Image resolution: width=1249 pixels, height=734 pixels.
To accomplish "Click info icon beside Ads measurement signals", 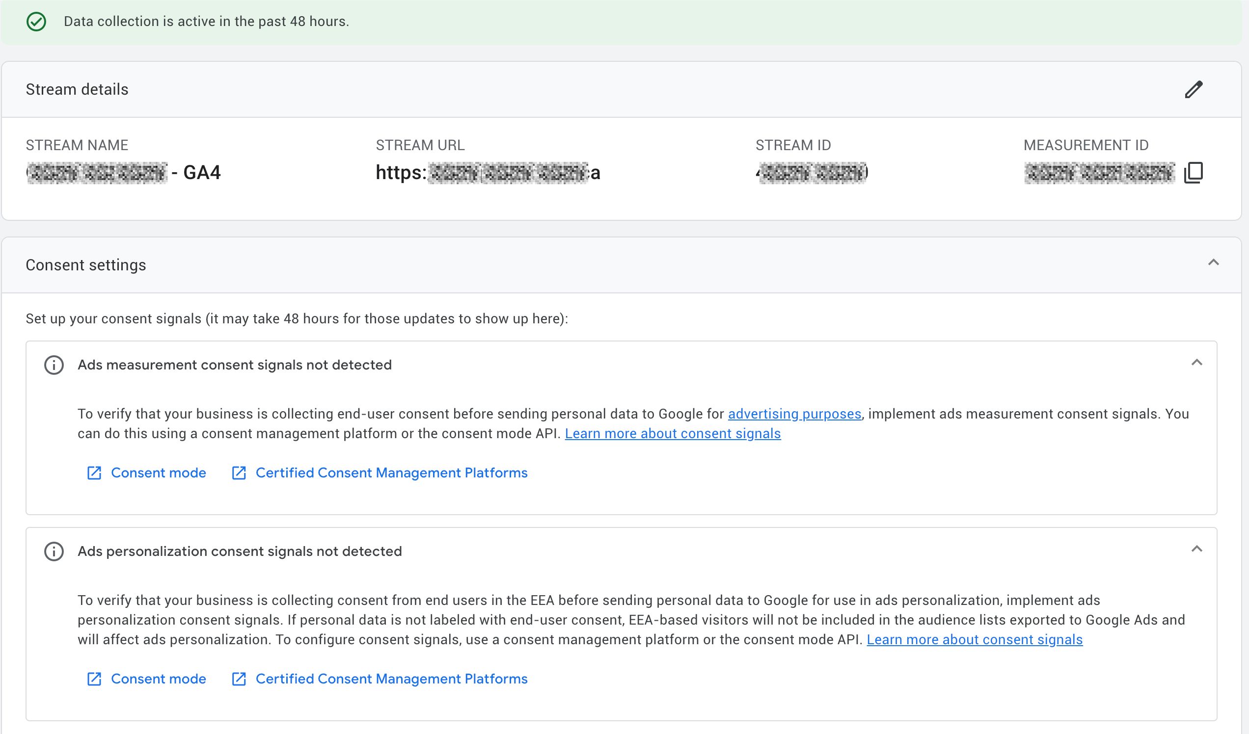I will pyautogui.click(x=54, y=365).
